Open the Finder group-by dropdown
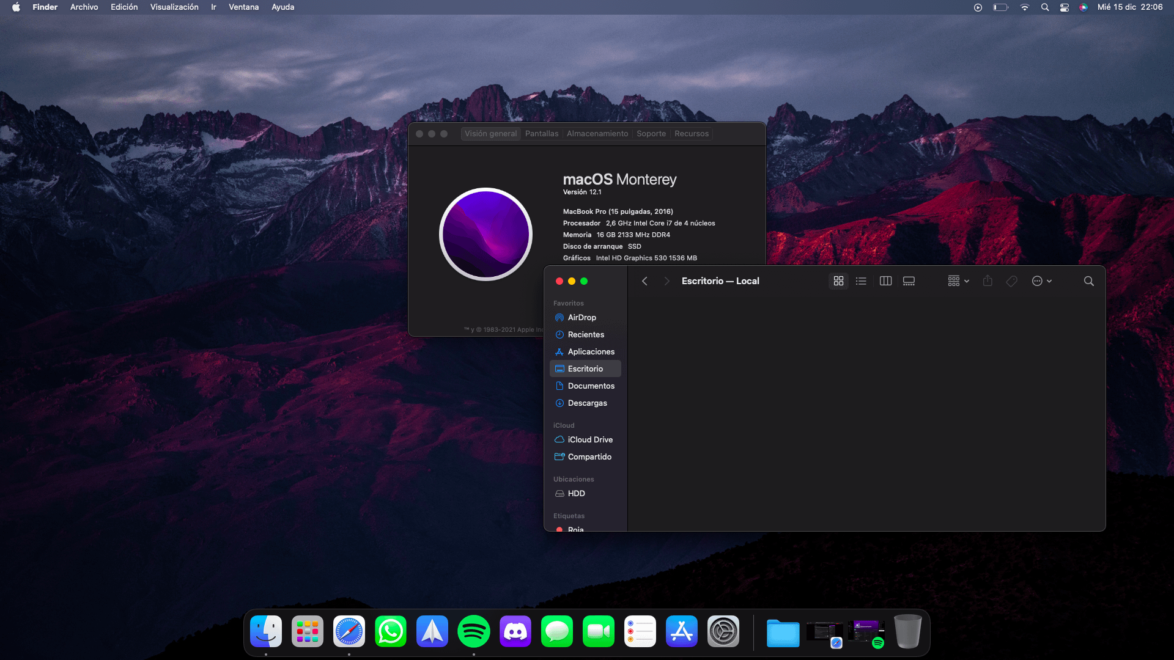1174x660 pixels. [958, 281]
